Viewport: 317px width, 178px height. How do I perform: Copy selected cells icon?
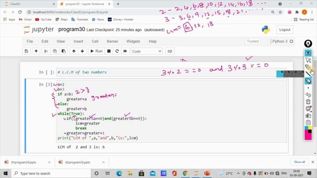(x=55, y=51)
